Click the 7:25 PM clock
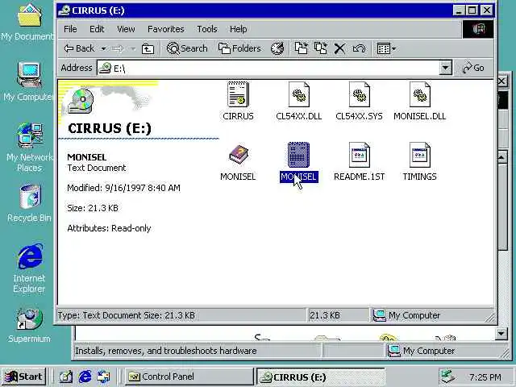This screenshot has height=387, width=516. click(485, 377)
